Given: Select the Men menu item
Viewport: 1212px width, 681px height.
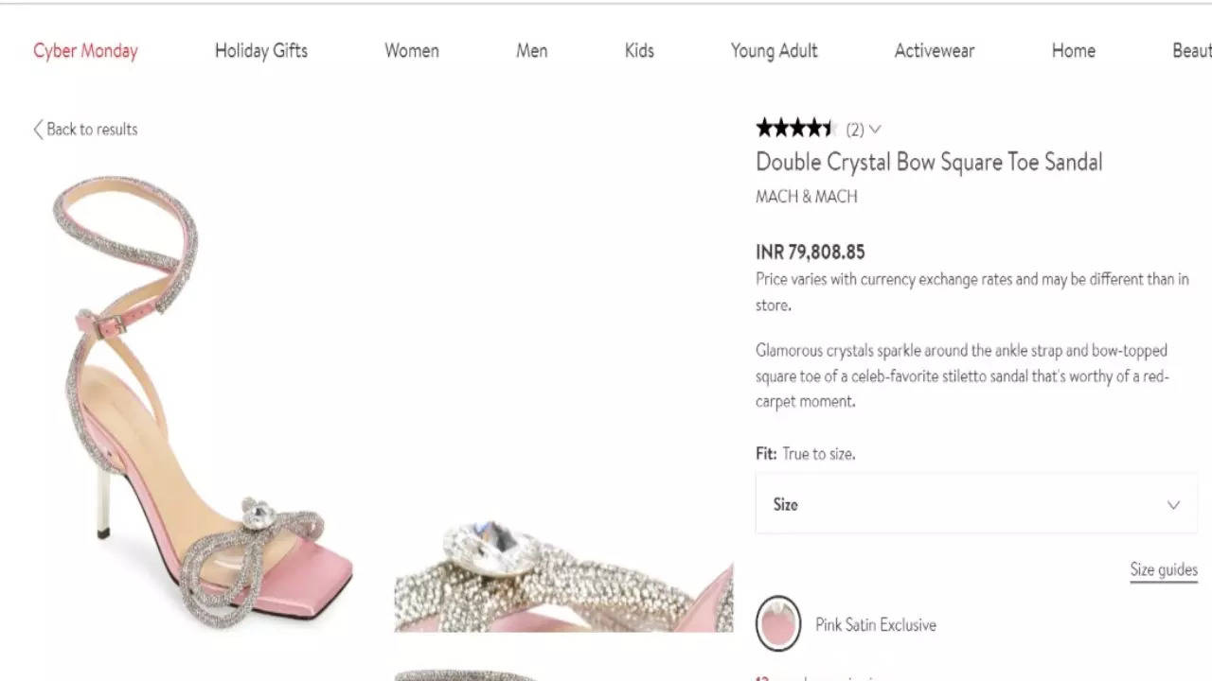Looking at the screenshot, I should click(x=531, y=51).
